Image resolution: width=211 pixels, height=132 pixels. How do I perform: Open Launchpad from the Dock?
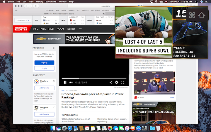(64, 128)
